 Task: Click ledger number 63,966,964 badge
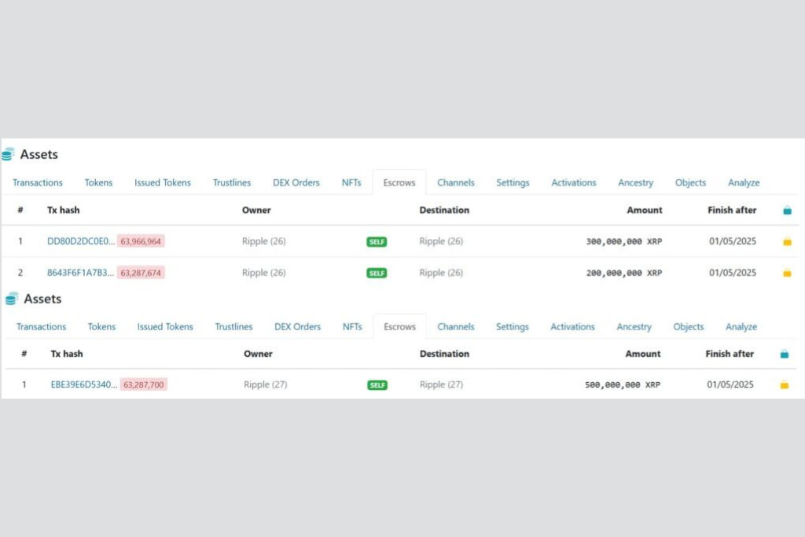[141, 241]
